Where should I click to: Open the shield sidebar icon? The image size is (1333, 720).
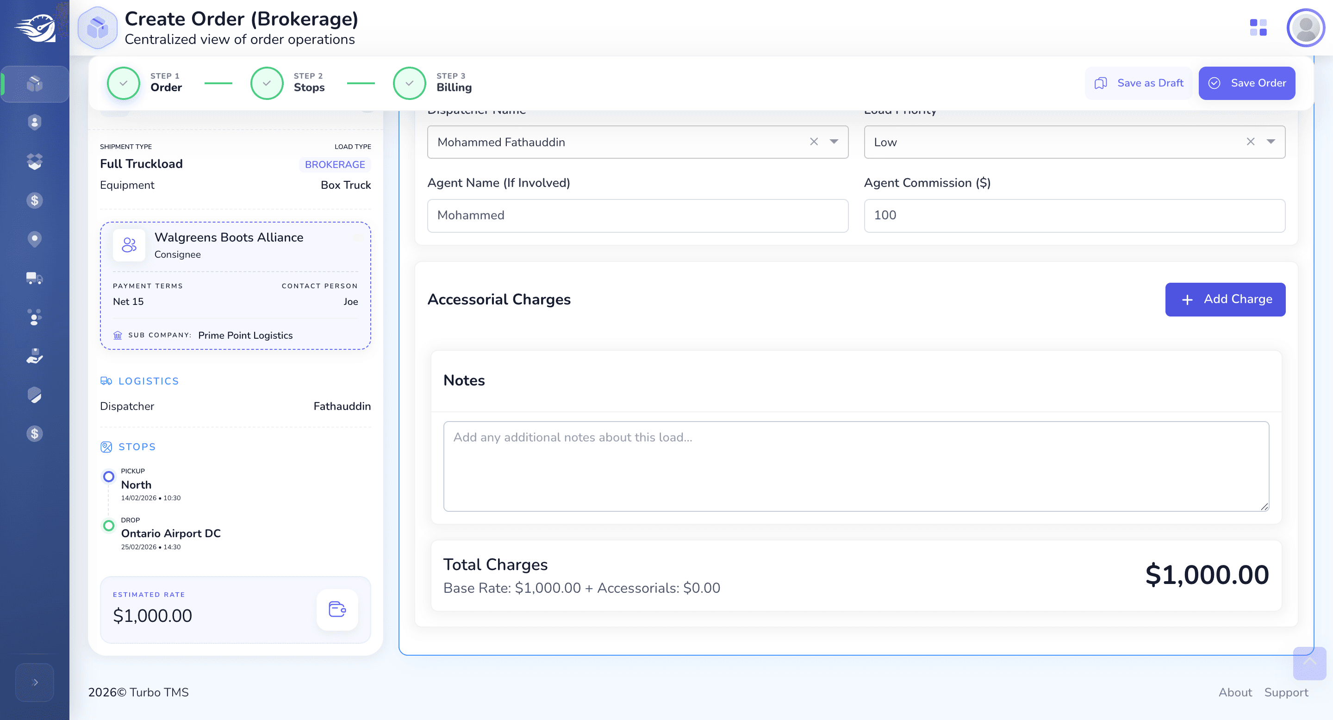coord(35,395)
